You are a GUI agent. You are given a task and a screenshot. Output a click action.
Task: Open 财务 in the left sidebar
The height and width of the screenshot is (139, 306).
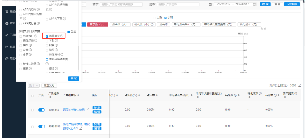point(10,23)
